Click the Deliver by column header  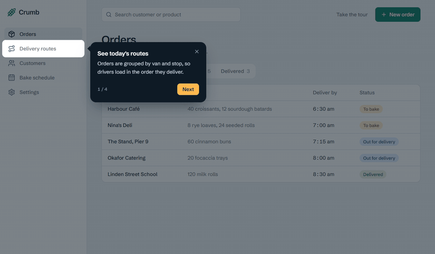[325, 93]
